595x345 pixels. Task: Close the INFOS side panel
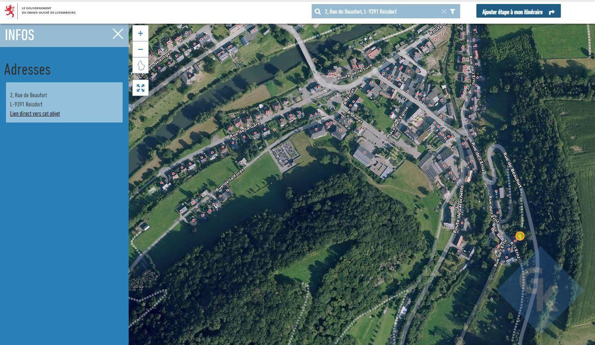click(x=117, y=33)
